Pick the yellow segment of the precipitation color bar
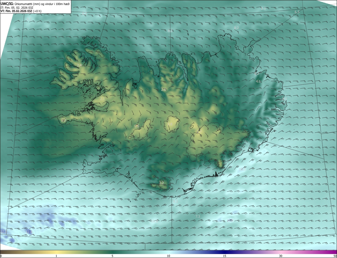This screenshot has width=337, height=258. point(57,252)
